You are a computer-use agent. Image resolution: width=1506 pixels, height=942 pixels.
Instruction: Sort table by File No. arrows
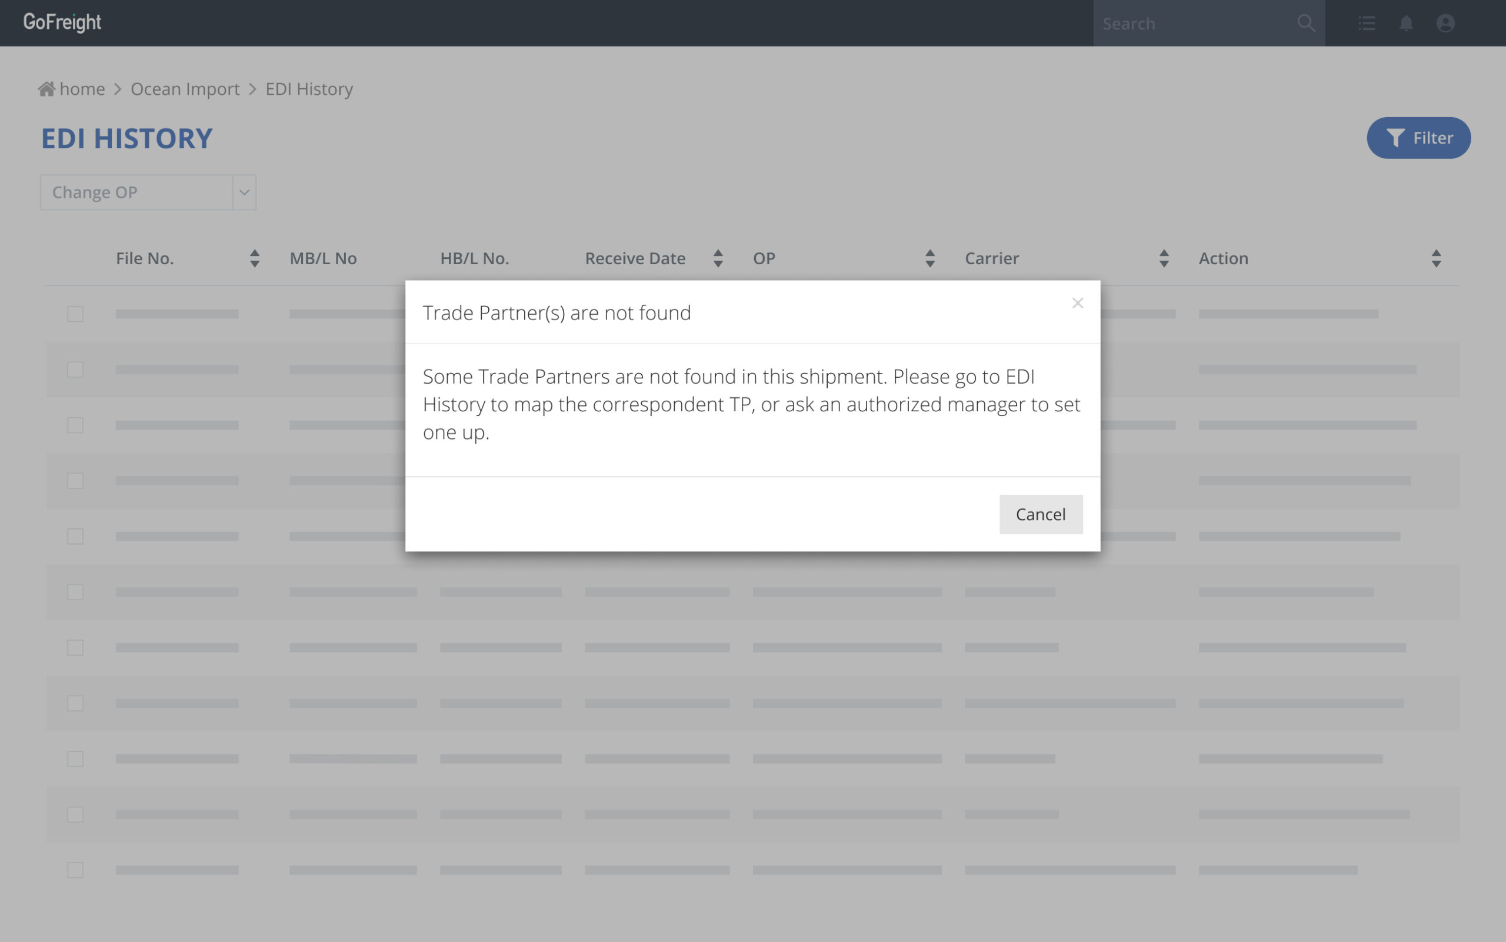(254, 258)
